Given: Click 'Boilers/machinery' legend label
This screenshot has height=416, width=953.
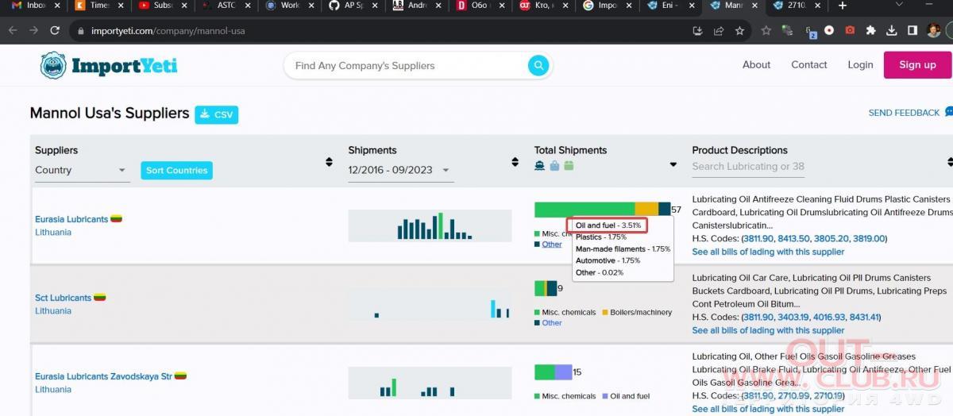Looking at the screenshot, I should coord(641,313).
